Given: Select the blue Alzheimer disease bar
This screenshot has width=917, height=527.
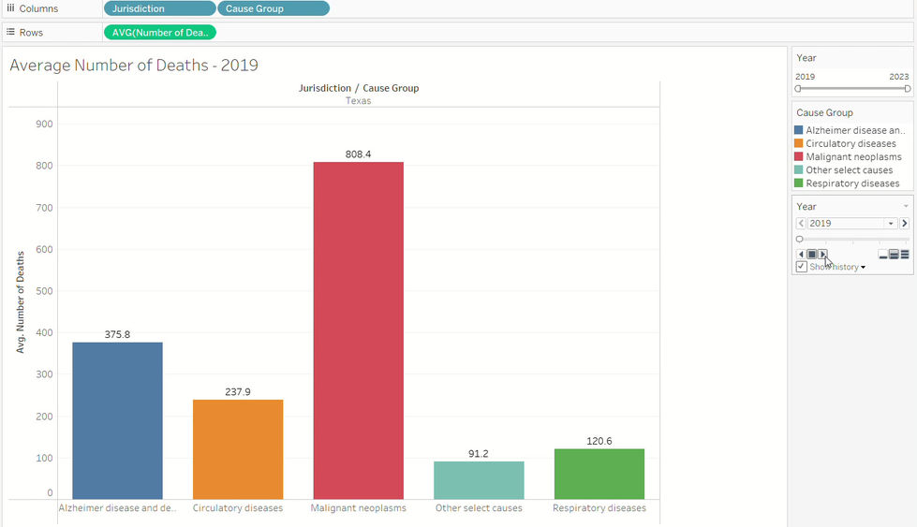Looking at the screenshot, I should [117, 420].
